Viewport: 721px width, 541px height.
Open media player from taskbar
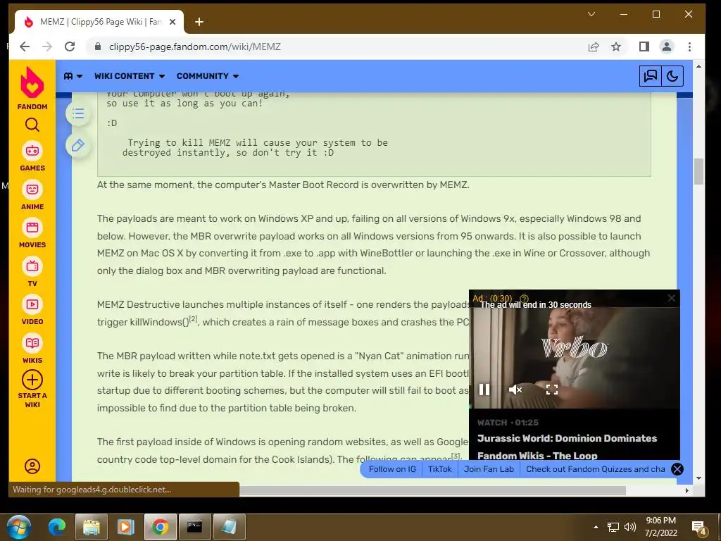(x=125, y=527)
